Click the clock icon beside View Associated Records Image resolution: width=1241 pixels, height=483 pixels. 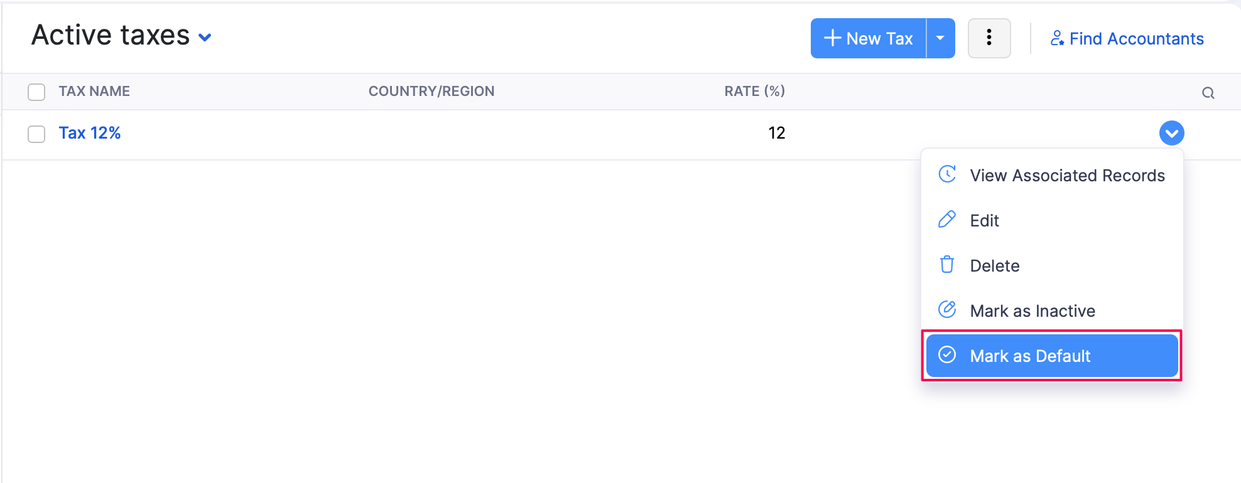[x=947, y=174]
